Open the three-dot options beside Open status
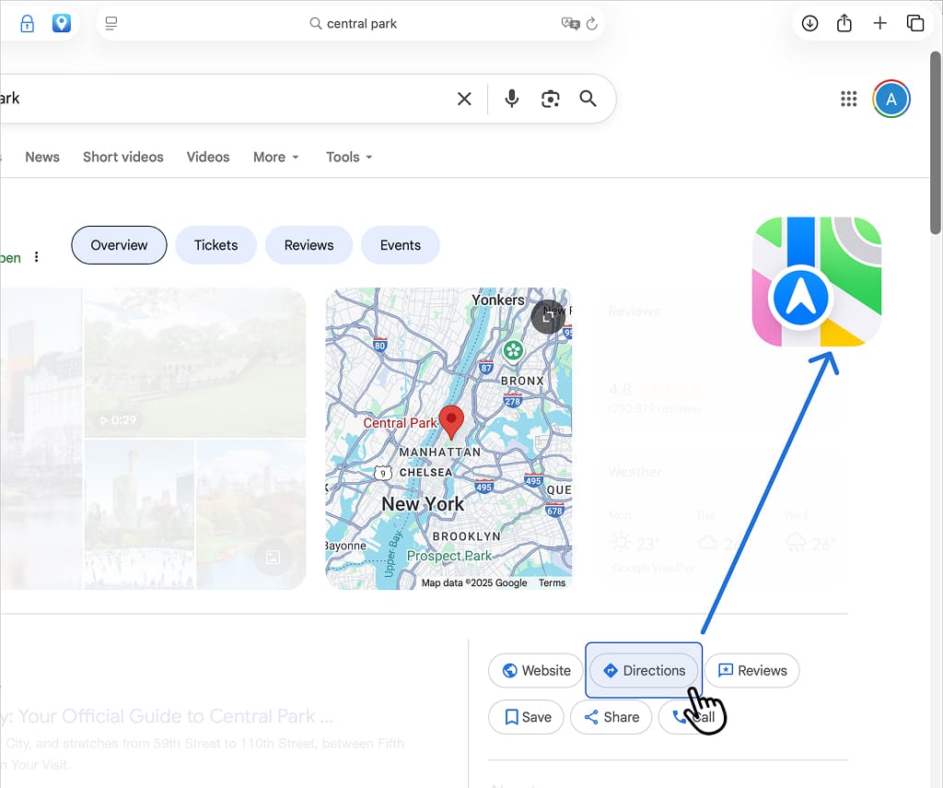The width and height of the screenshot is (943, 788). click(37, 257)
